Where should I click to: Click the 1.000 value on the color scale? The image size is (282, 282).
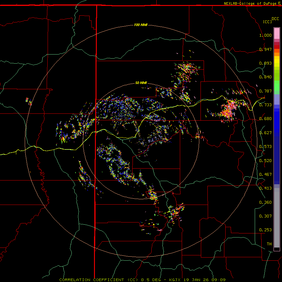[x=265, y=35]
